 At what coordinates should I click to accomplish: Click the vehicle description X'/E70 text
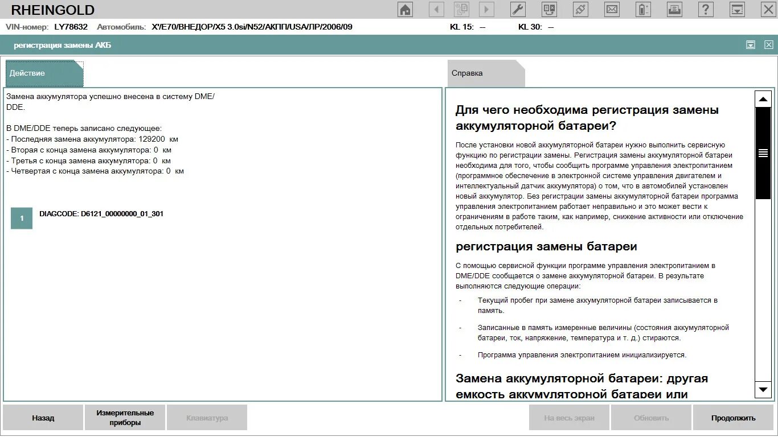(252, 27)
